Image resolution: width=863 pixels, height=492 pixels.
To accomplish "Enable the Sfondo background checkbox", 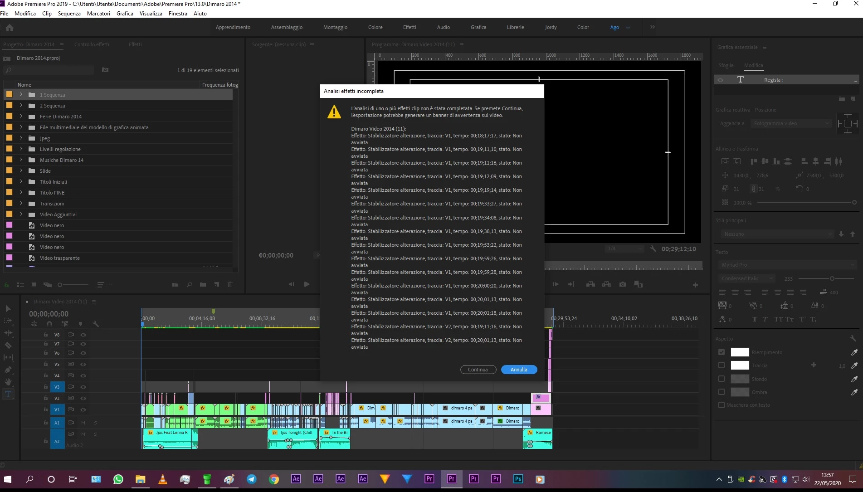I will pos(722,379).
